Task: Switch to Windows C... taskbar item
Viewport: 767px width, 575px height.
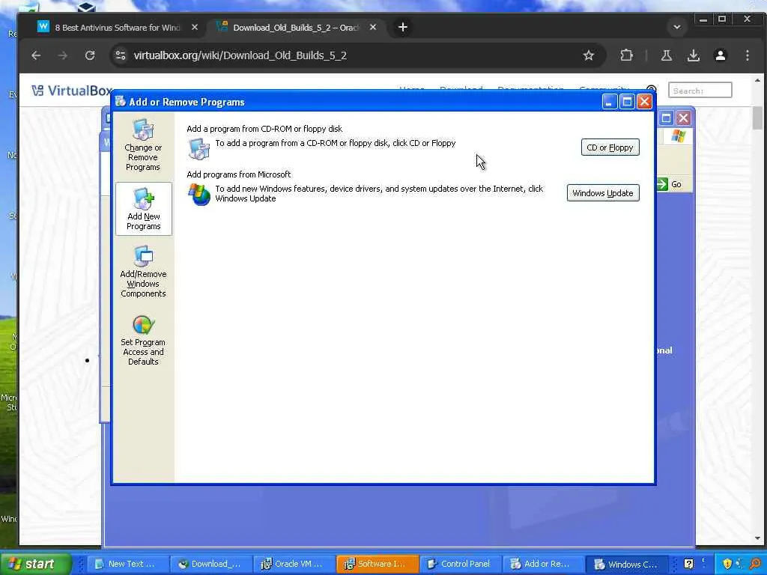Action: (x=628, y=564)
